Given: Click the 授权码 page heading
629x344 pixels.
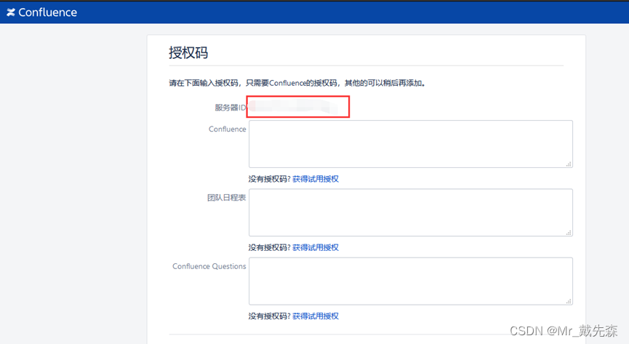Looking at the screenshot, I should tap(188, 52).
